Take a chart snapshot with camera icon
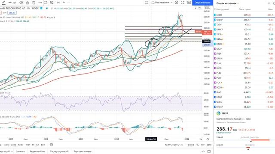This screenshot has height=154, width=275. click(x=189, y=3)
